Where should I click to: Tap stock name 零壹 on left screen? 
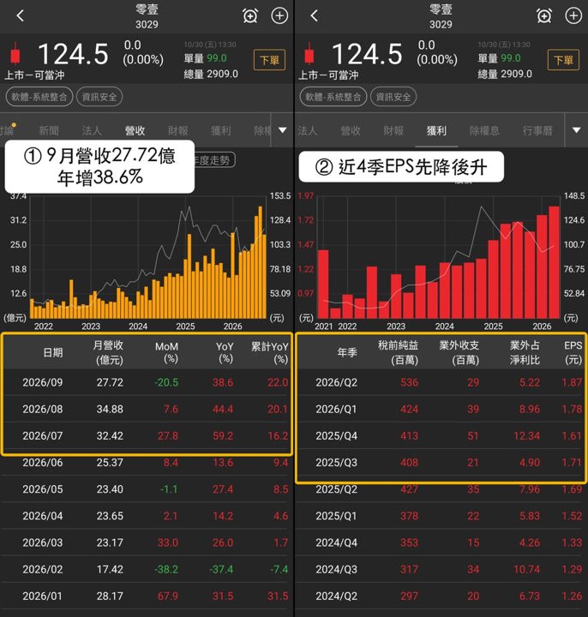click(x=147, y=9)
